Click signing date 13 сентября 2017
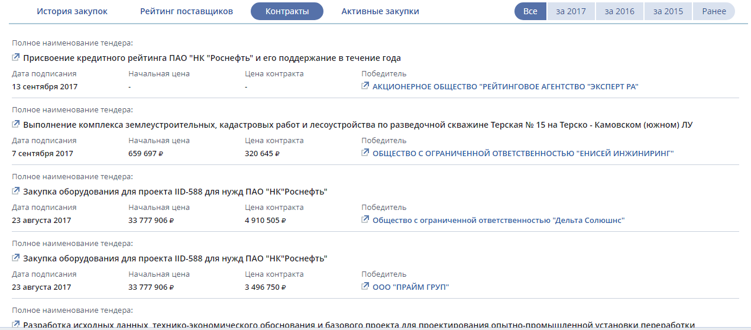751x330 pixels. [x=45, y=86]
